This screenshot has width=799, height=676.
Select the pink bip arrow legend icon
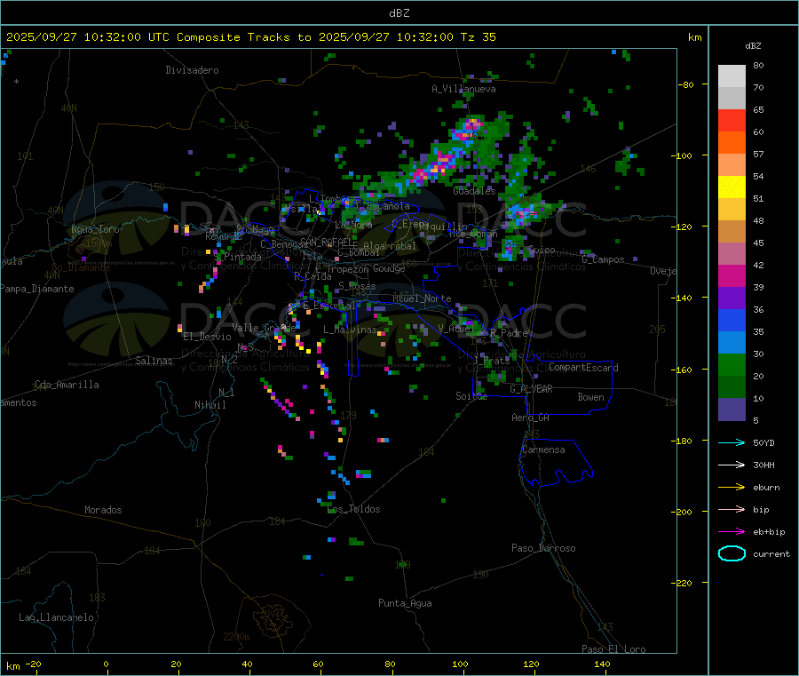click(732, 509)
